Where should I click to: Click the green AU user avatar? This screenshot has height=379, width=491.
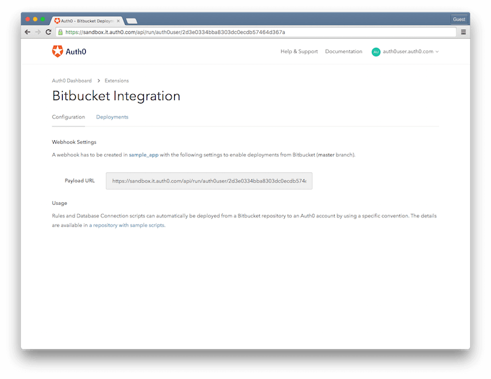(x=376, y=52)
